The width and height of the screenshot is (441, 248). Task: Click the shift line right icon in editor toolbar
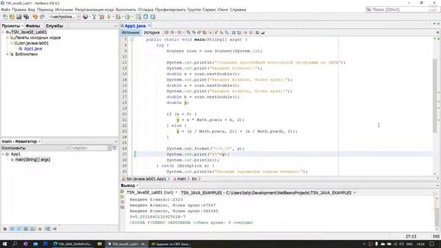(239, 32)
